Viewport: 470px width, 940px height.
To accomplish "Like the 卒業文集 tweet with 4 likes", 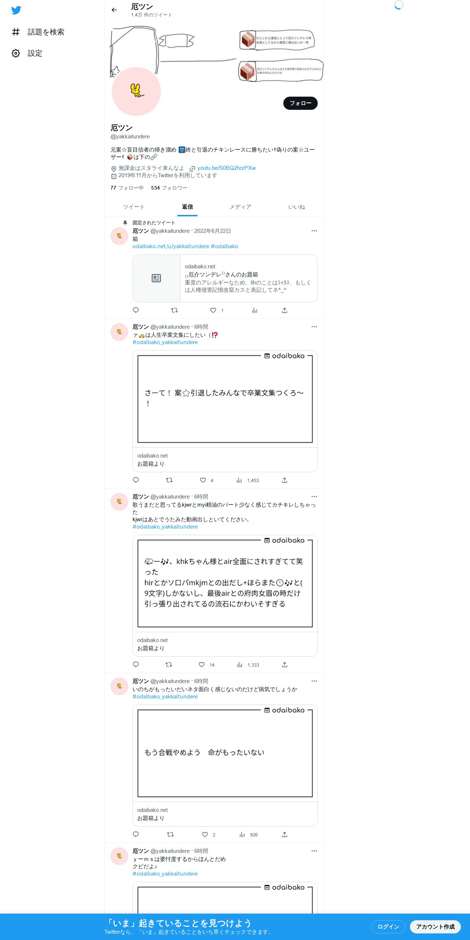I will click(203, 480).
